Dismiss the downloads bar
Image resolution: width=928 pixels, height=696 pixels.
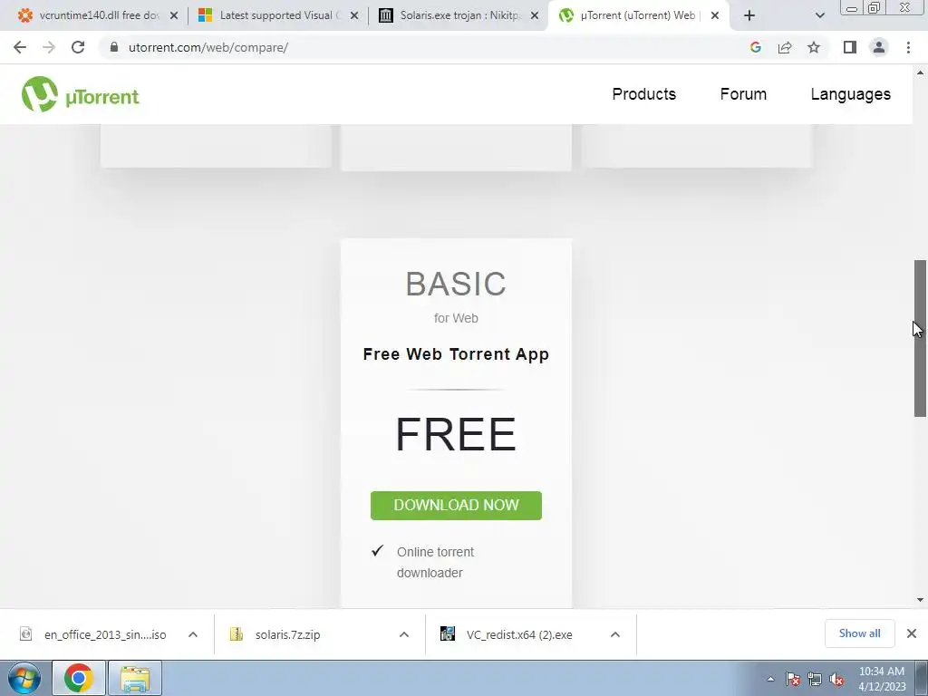click(x=912, y=633)
